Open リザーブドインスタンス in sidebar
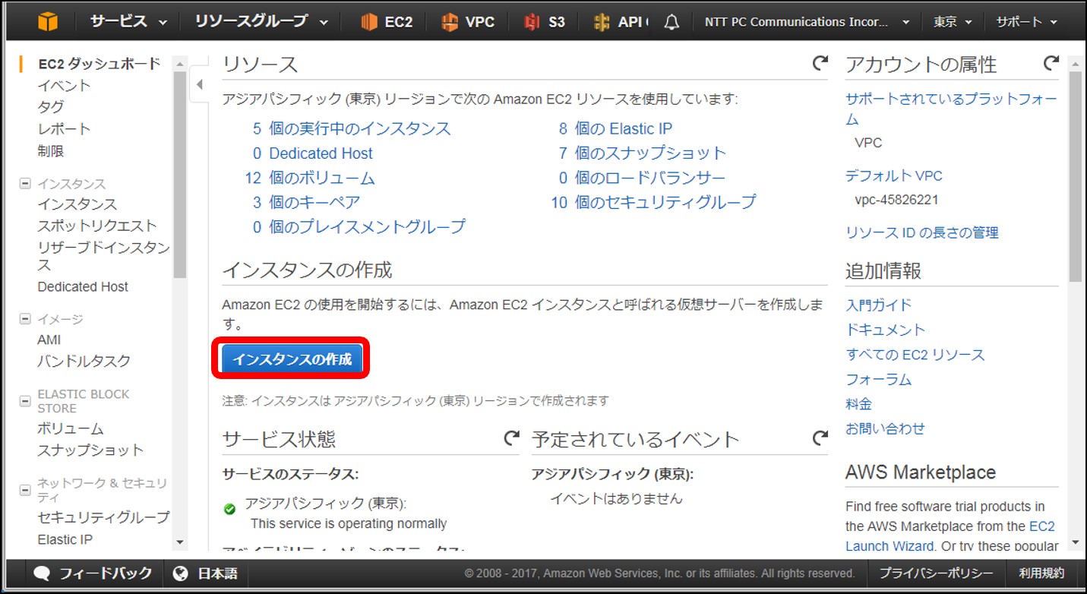Viewport: 1087px width, 594px height. click(103, 256)
